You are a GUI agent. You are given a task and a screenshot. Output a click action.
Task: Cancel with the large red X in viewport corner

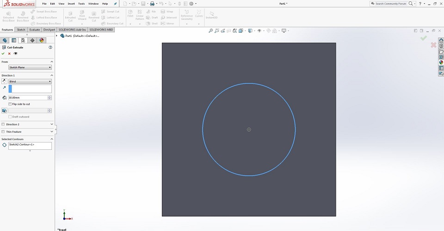coord(433,45)
